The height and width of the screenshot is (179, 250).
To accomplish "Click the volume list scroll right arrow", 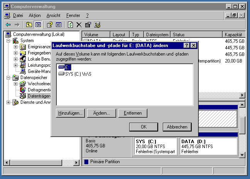I will tap(242, 95).
